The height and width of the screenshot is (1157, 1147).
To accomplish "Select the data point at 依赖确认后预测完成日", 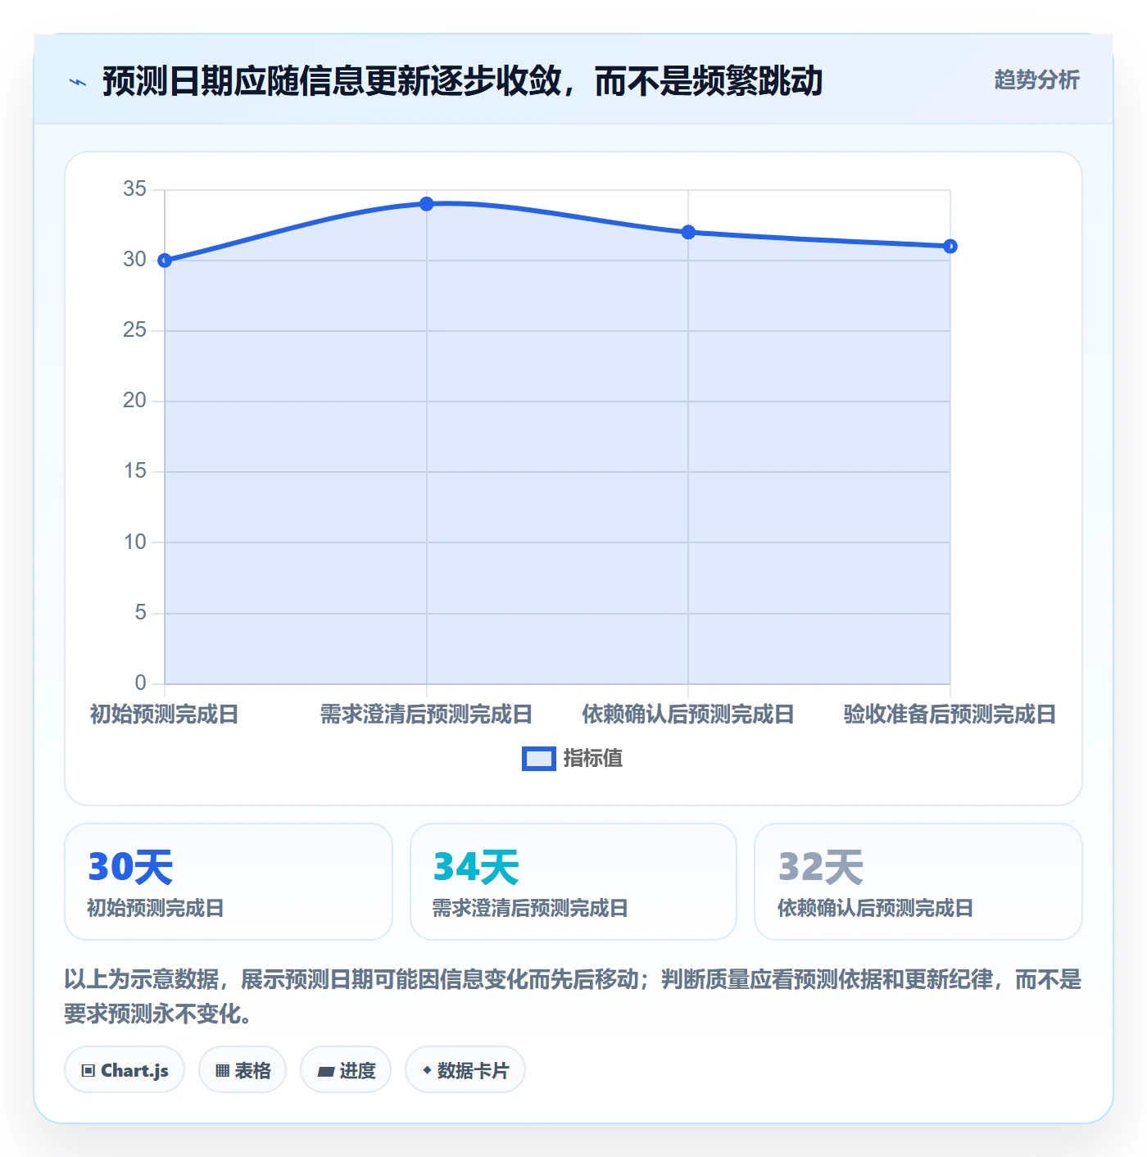I will [688, 233].
